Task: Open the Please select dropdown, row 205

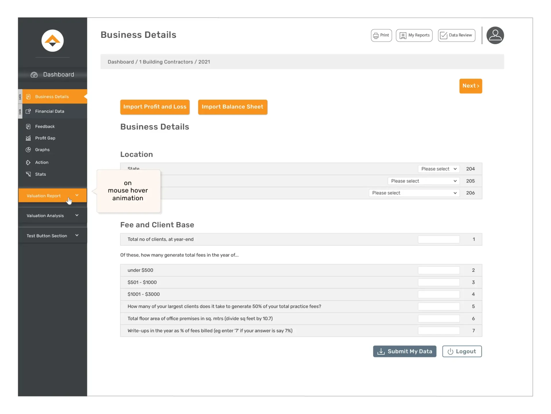Action: point(423,181)
